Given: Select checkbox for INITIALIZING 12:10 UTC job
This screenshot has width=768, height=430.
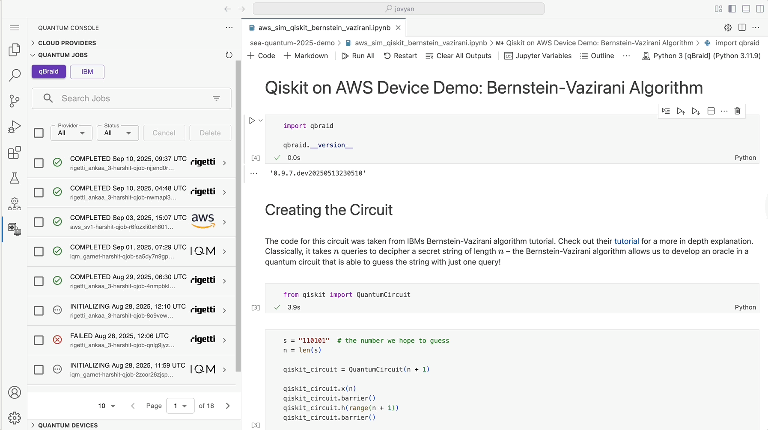Looking at the screenshot, I should (x=39, y=310).
